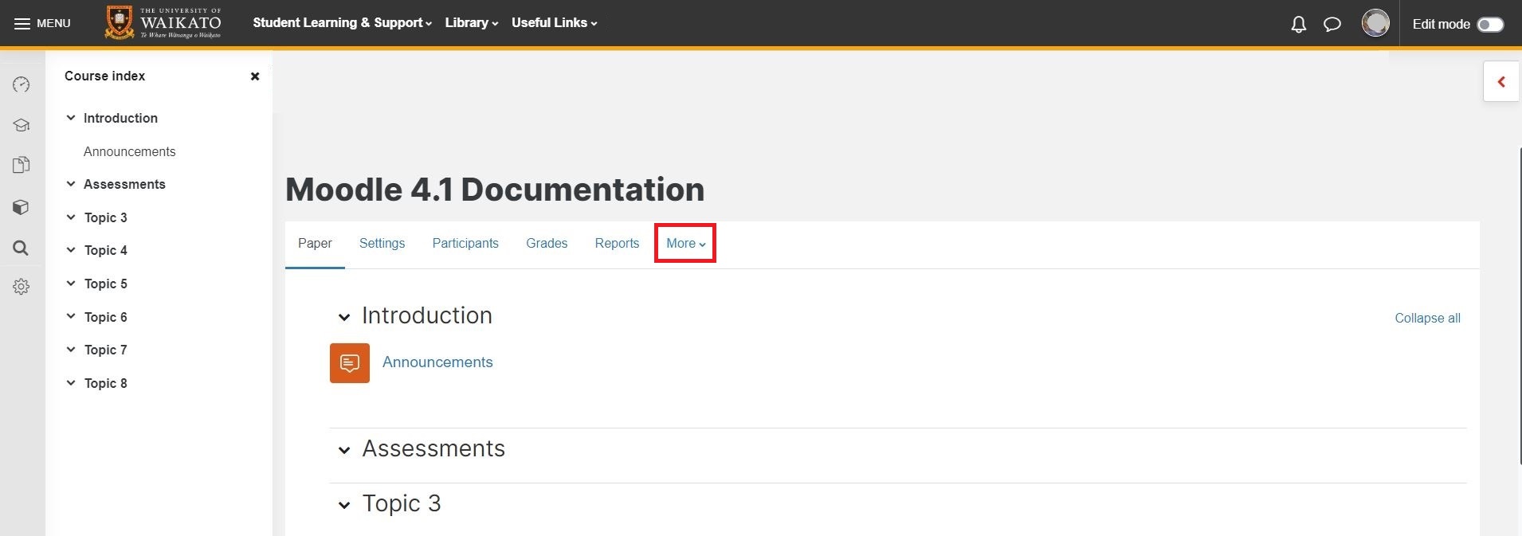Switch to the Grades tab
Screen dimensions: 1522x536
point(547,244)
